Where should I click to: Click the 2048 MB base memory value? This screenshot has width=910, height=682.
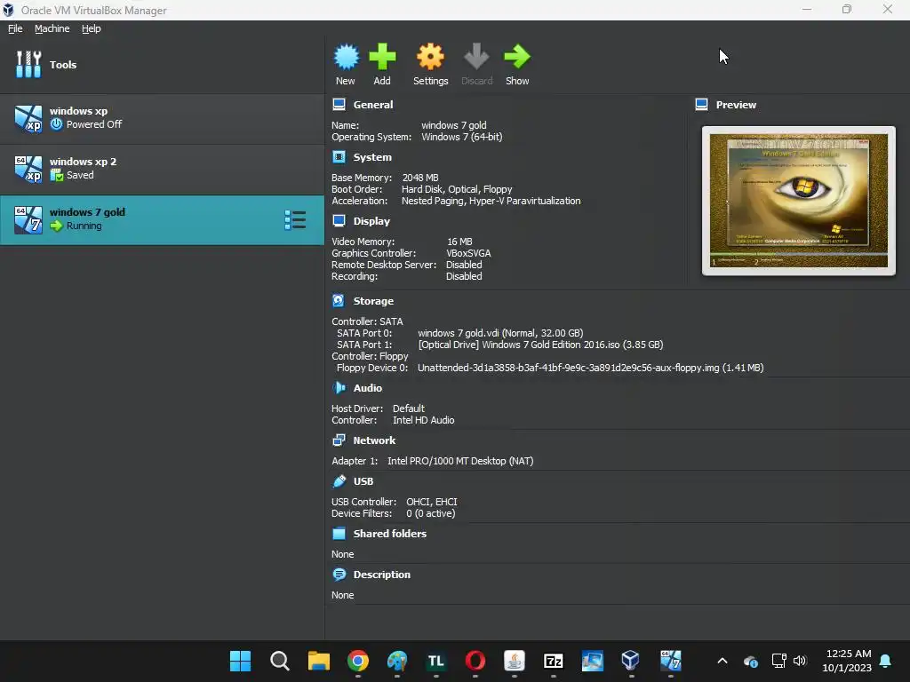point(420,178)
